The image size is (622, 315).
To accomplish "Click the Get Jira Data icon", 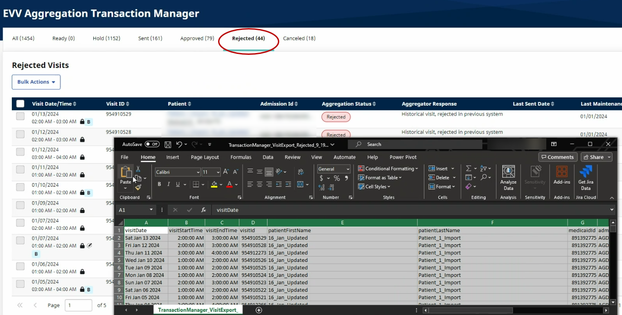I will tap(586, 177).
